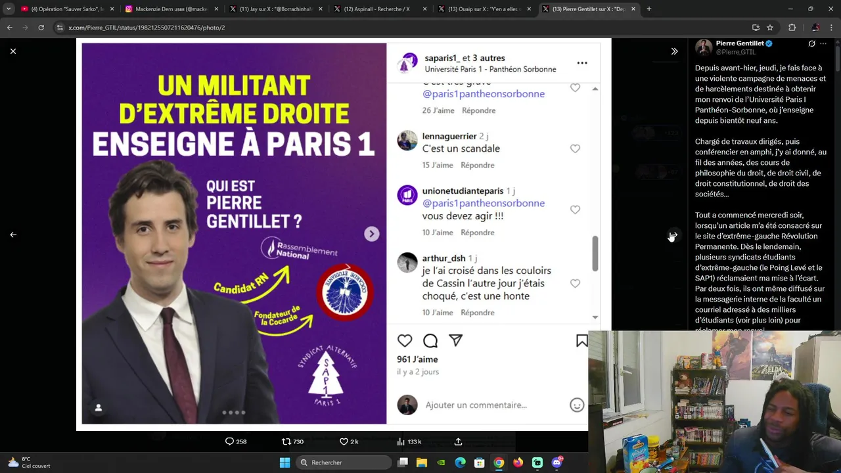Click the arthur_dsh username
Image resolution: width=841 pixels, height=473 pixels.
[443, 258]
